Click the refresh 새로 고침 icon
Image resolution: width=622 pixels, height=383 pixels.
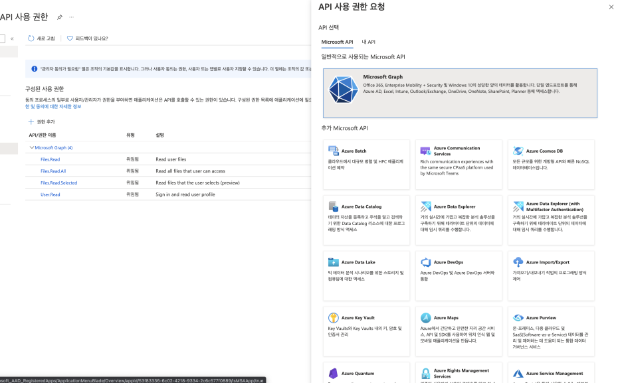click(x=31, y=38)
